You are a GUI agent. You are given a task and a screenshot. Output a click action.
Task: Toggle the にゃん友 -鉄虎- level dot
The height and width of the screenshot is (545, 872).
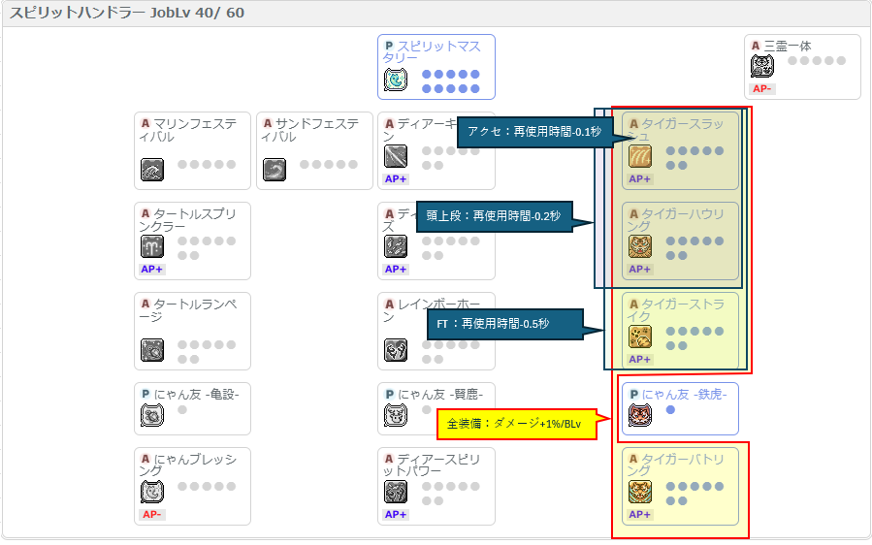tap(670, 410)
